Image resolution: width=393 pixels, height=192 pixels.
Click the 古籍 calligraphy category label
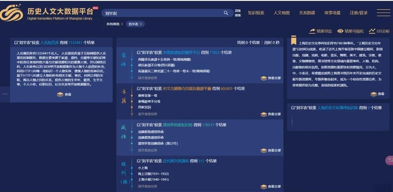124,96
